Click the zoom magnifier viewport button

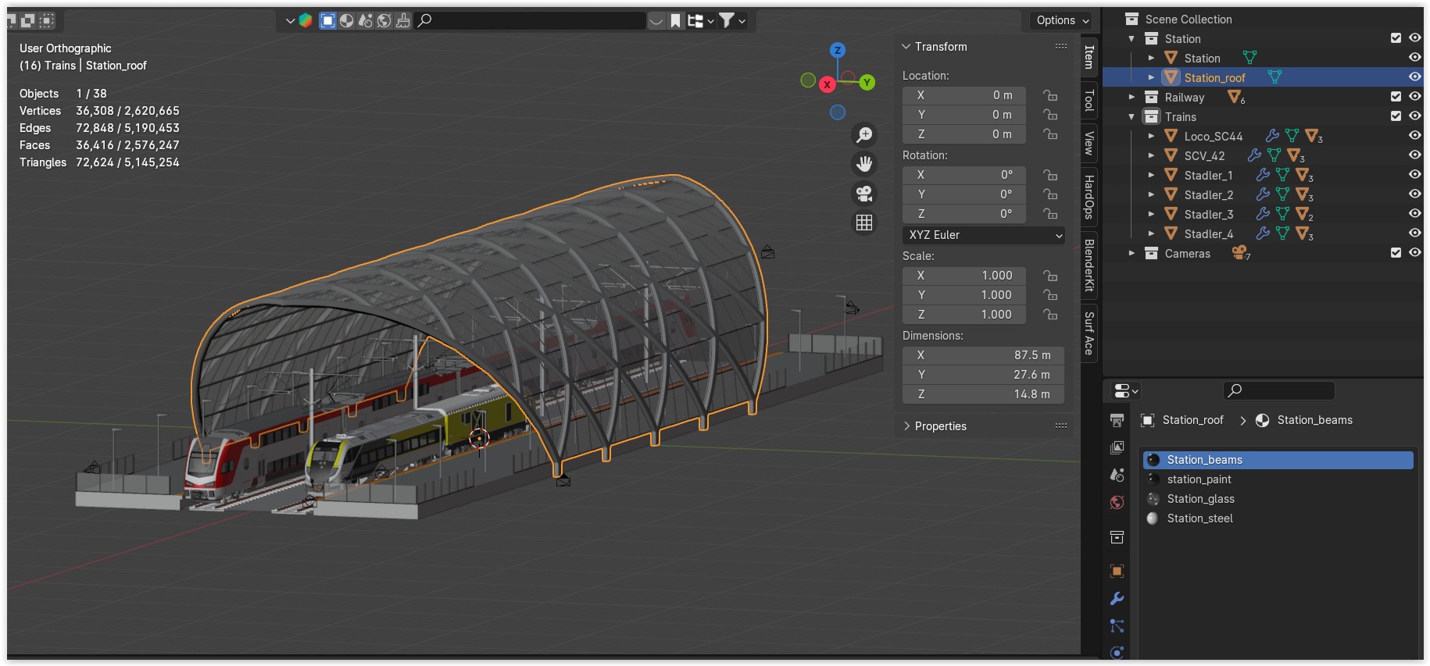[864, 135]
